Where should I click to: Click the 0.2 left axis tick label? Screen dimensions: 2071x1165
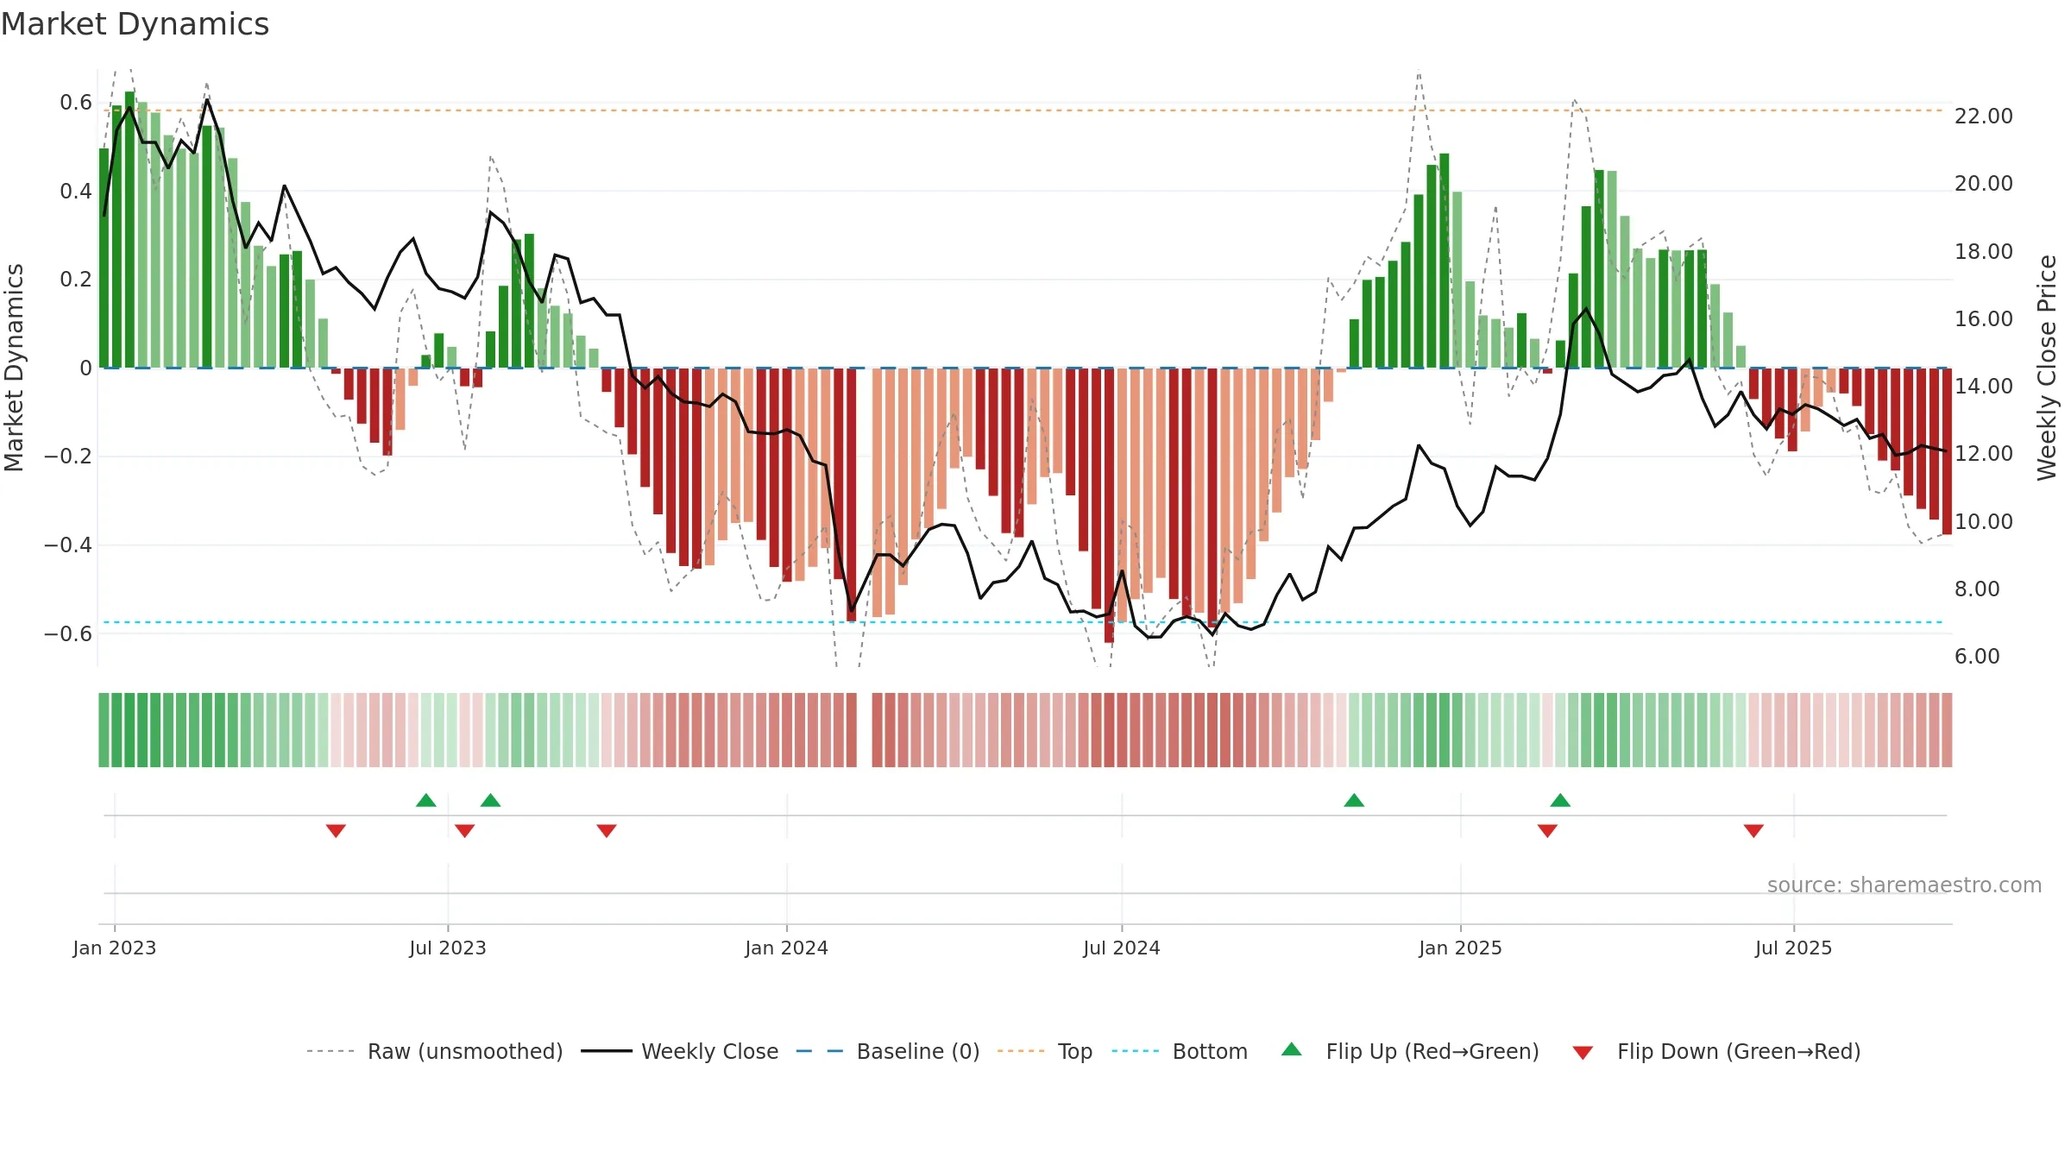coord(76,280)
